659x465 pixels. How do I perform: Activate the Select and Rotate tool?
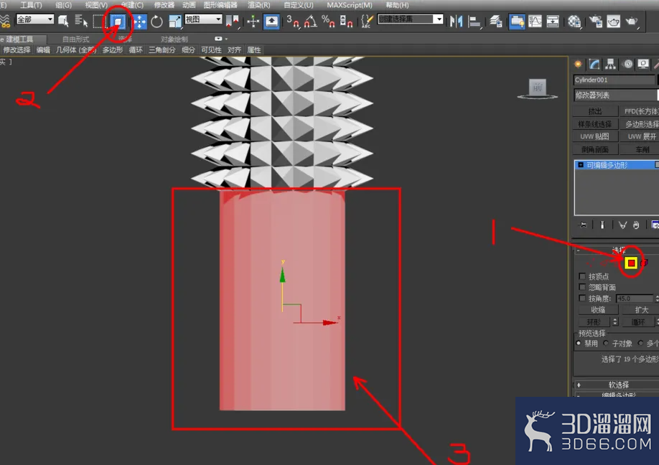pyautogui.click(x=156, y=21)
